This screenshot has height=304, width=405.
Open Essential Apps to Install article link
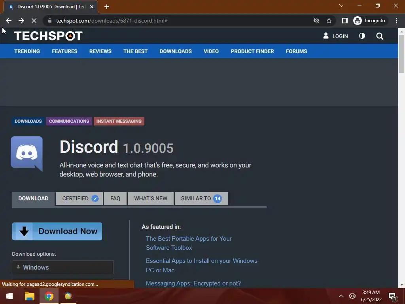[x=201, y=266]
